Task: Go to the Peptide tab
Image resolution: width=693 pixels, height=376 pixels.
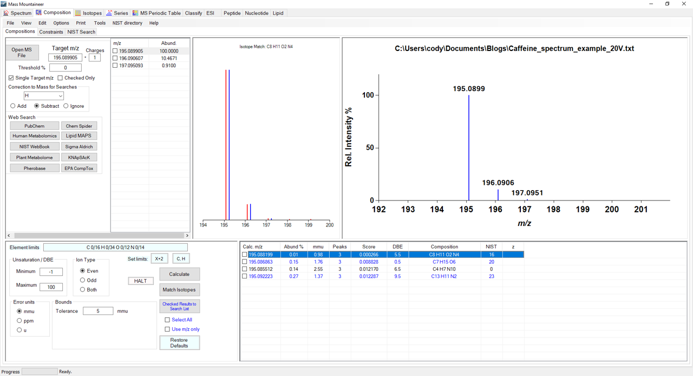Action: pos(232,13)
